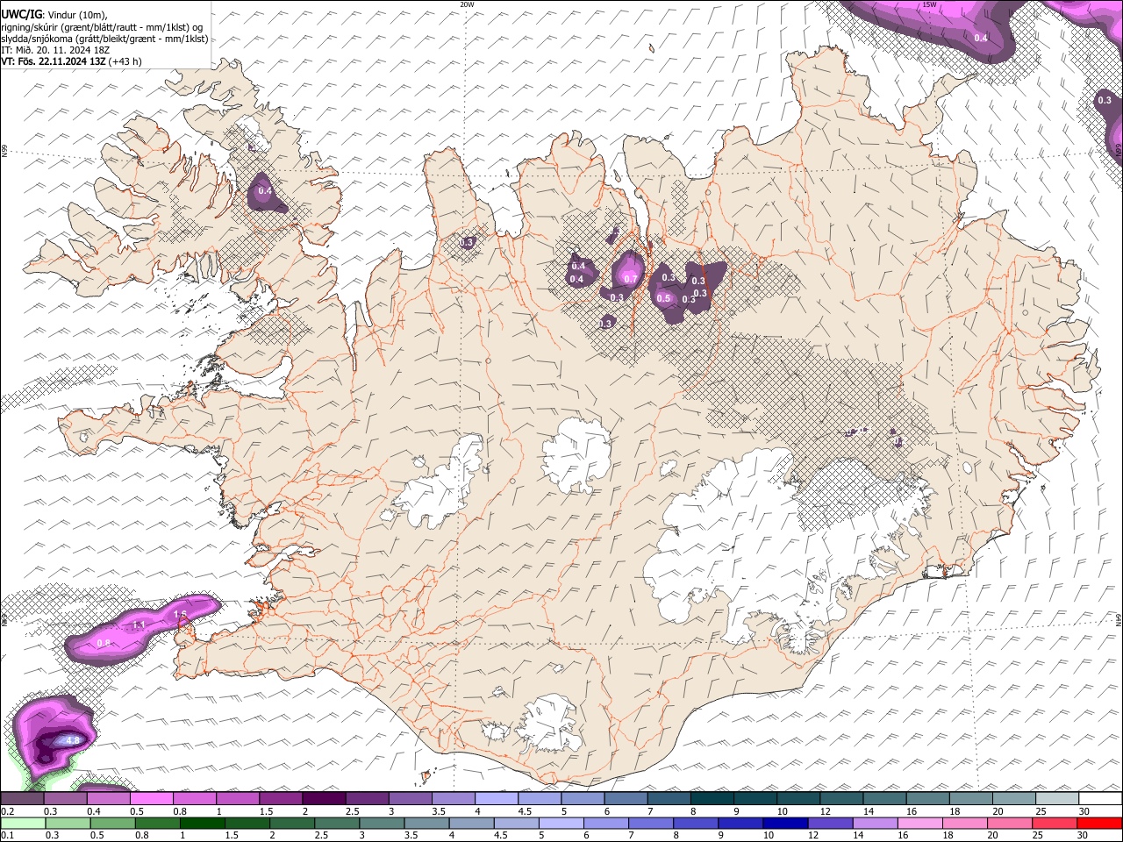Select the dark navy blue swatch in lower legend

pos(784,823)
